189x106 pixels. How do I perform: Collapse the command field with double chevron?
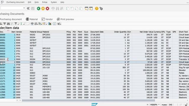(x=28, y=9)
